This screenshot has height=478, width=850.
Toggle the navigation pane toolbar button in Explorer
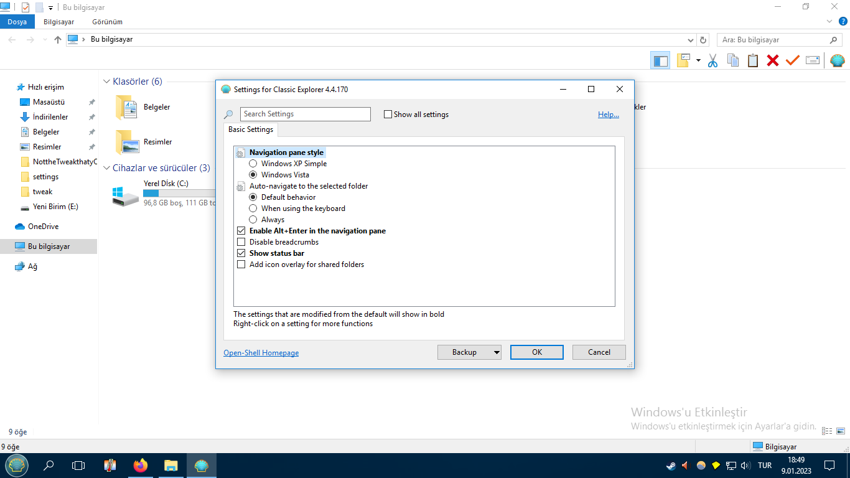pyautogui.click(x=660, y=60)
